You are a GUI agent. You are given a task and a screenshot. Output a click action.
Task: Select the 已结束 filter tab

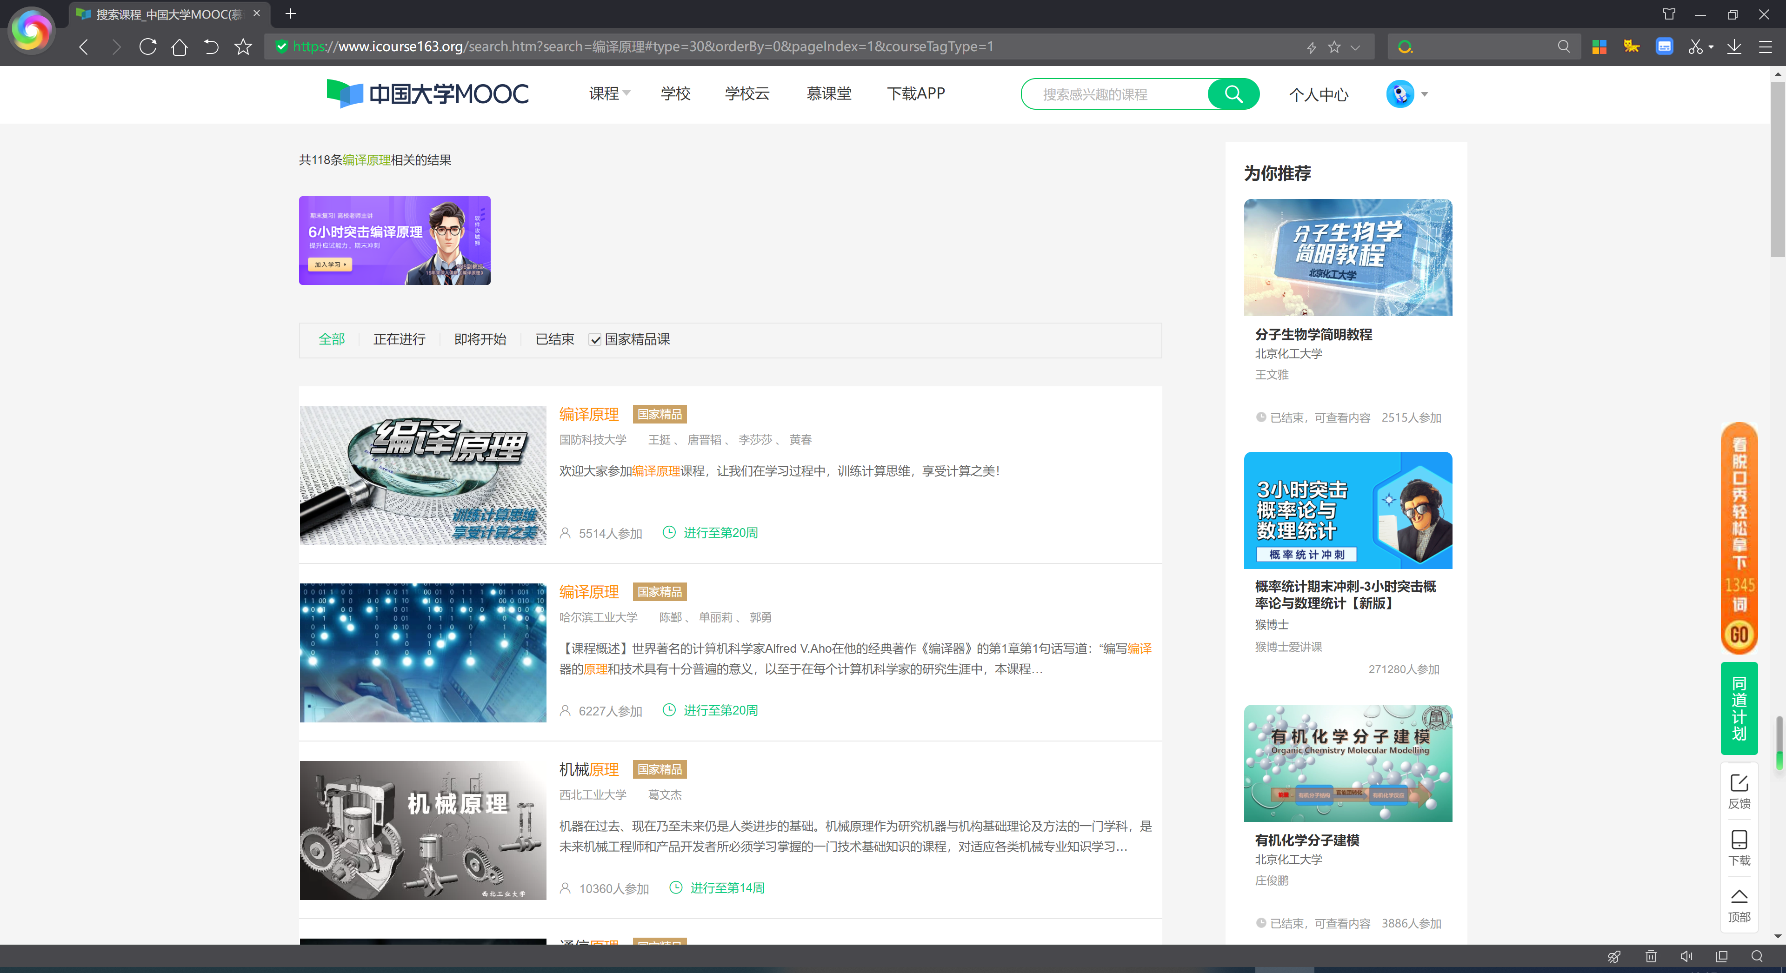click(555, 339)
